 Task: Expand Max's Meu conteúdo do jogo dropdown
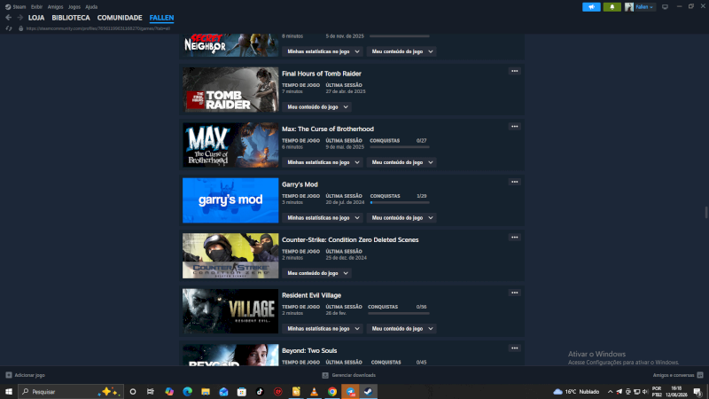pos(401,162)
